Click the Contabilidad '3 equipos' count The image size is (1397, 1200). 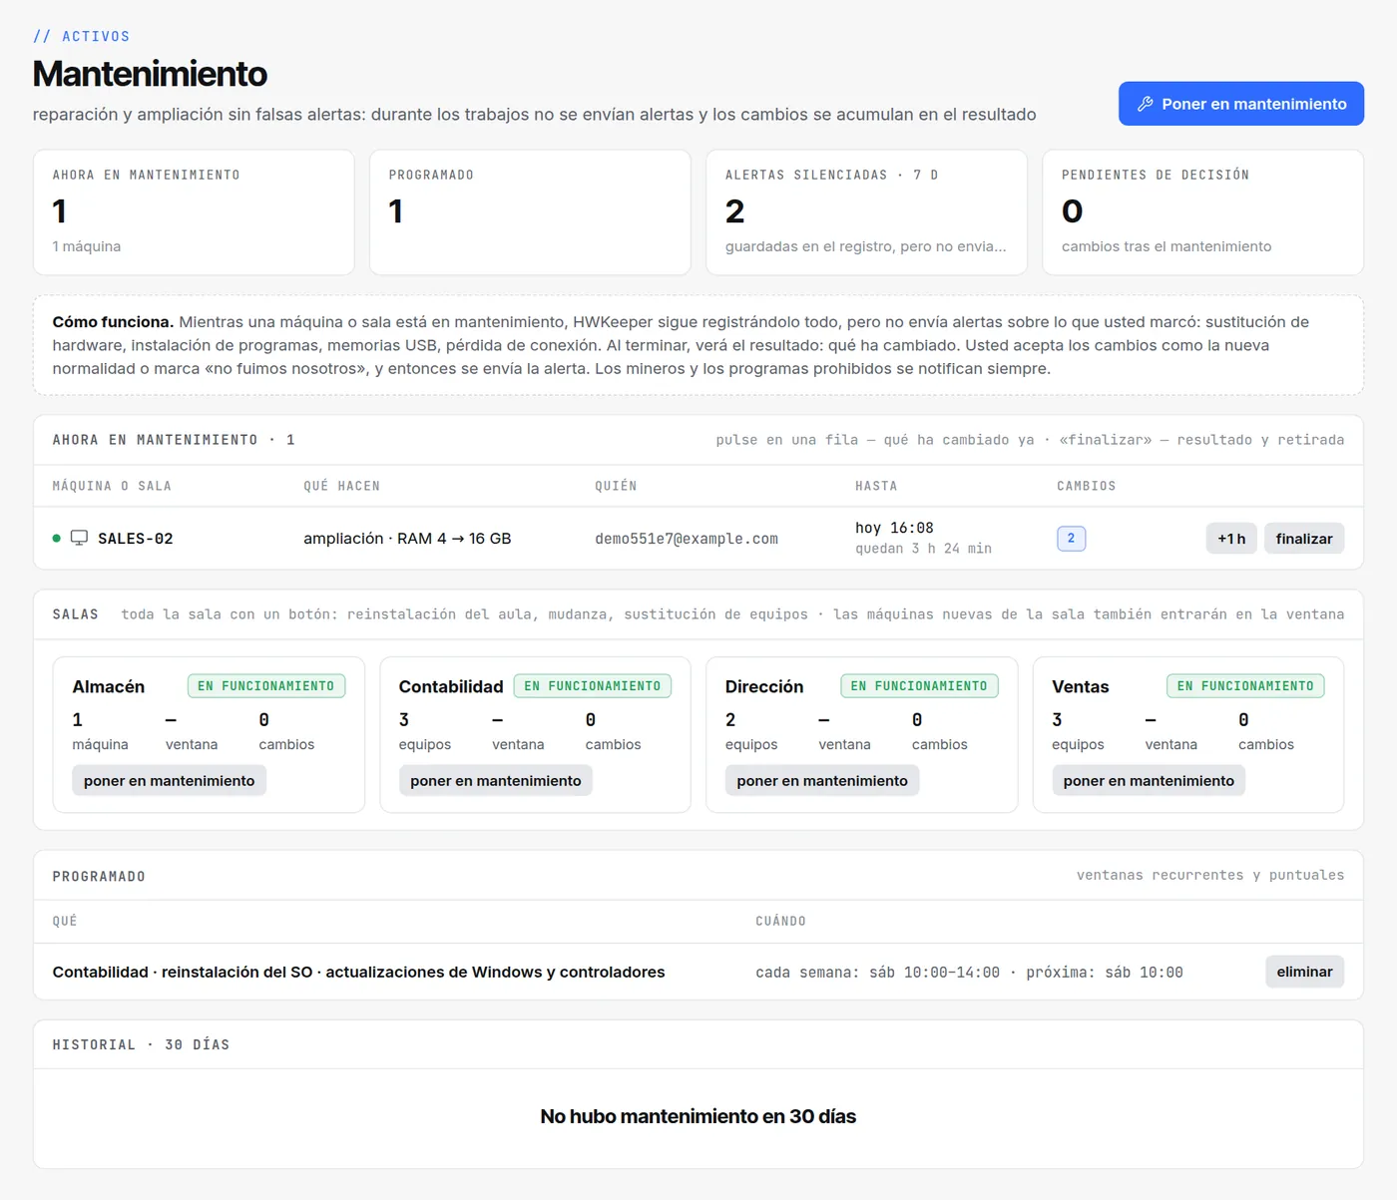tap(425, 731)
